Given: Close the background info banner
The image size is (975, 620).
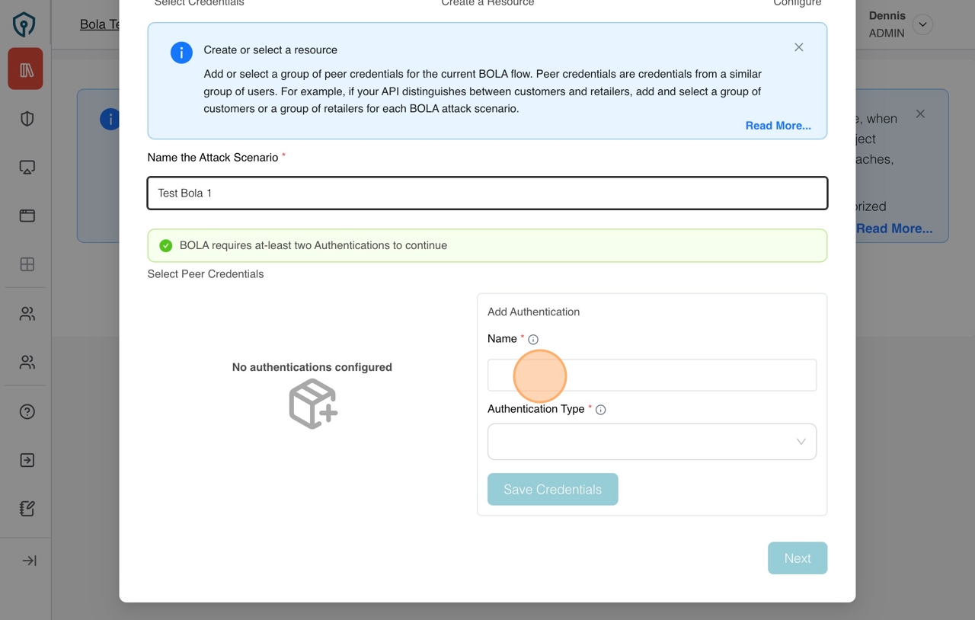Looking at the screenshot, I should (920, 114).
